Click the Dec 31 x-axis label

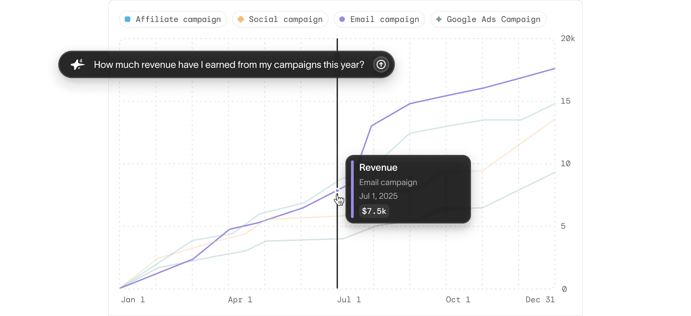pyautogui.click(x=540, y=300)
